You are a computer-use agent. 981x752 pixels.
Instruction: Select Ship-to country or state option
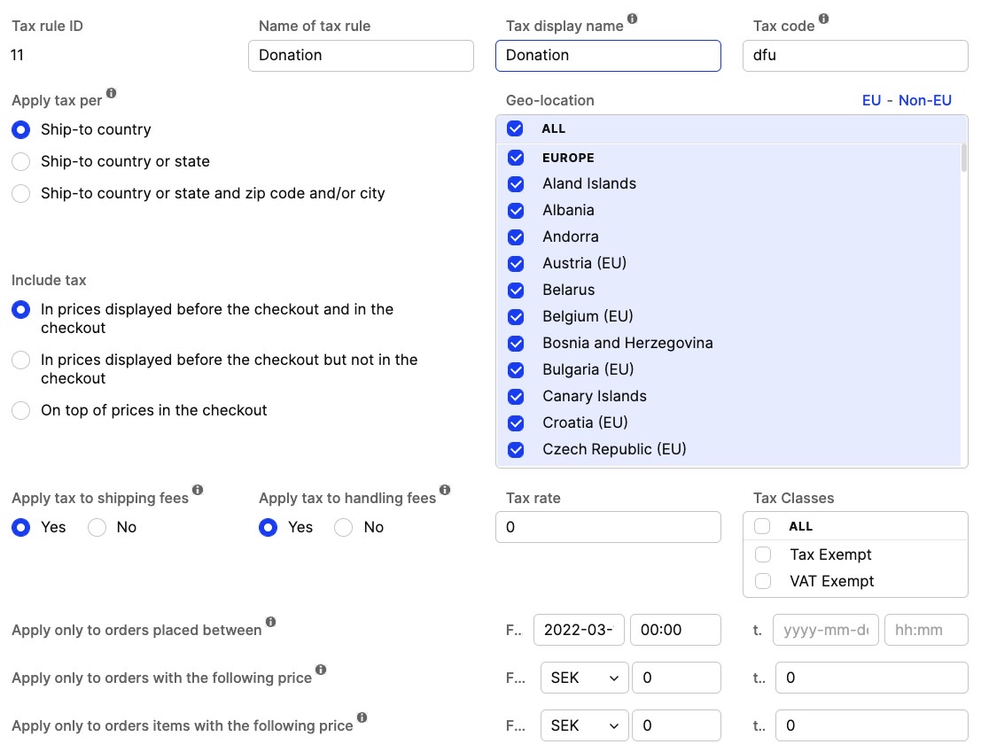click(21, 161)
